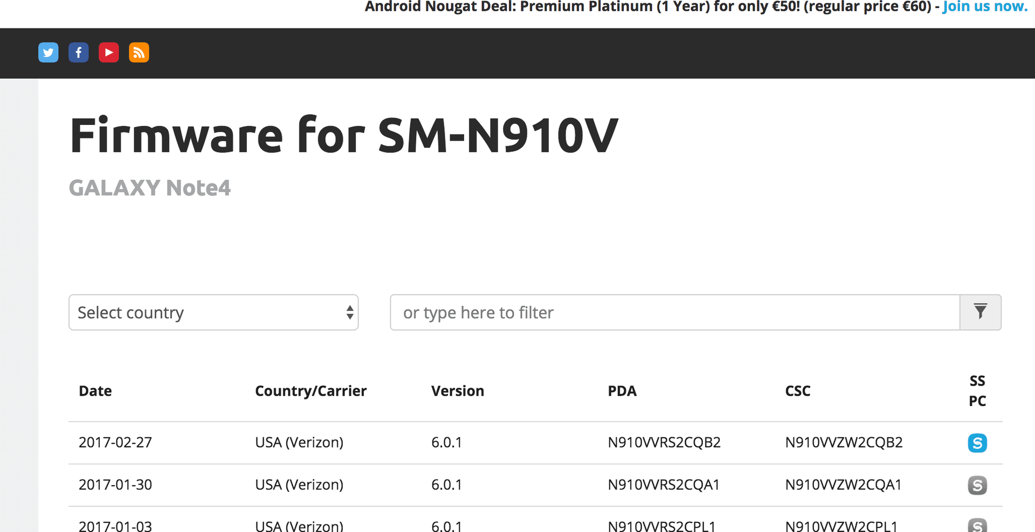The height and width of the screenshot is (532, 1035).
Task: Click the CSC N910VVZW2CQA1 entry
Action: (x=843, y=485)
